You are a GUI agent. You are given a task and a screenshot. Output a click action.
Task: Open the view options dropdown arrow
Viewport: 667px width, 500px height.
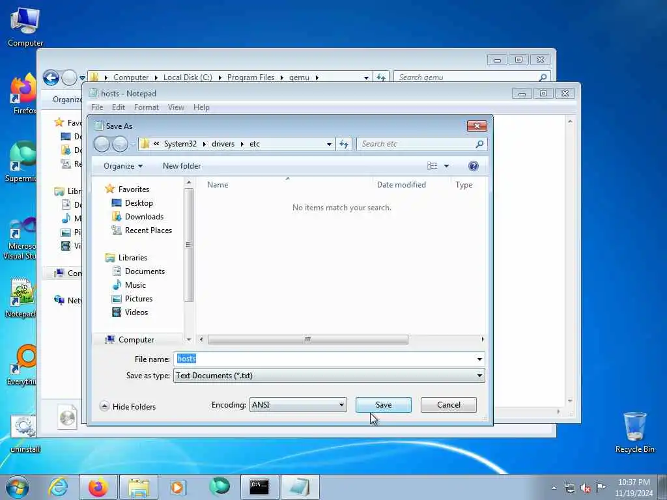point(446,166)
